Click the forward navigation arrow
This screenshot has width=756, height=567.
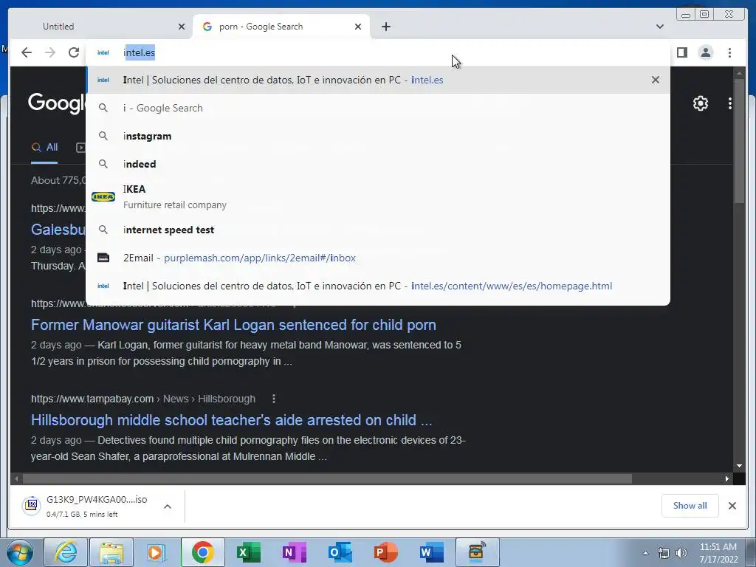[x=50, y=52]
